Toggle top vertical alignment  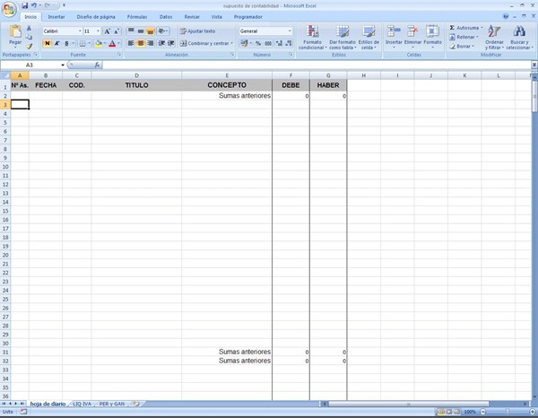click(x=131, y=31)
